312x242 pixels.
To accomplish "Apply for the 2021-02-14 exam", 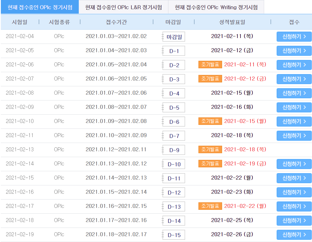I will (294, 164).
